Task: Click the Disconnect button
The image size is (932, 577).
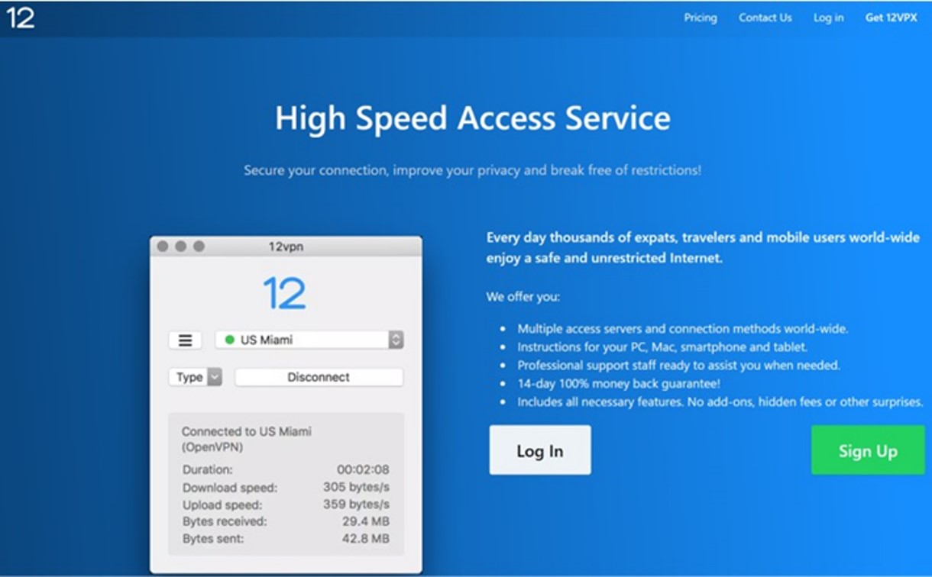Action: tap(319, 377)
